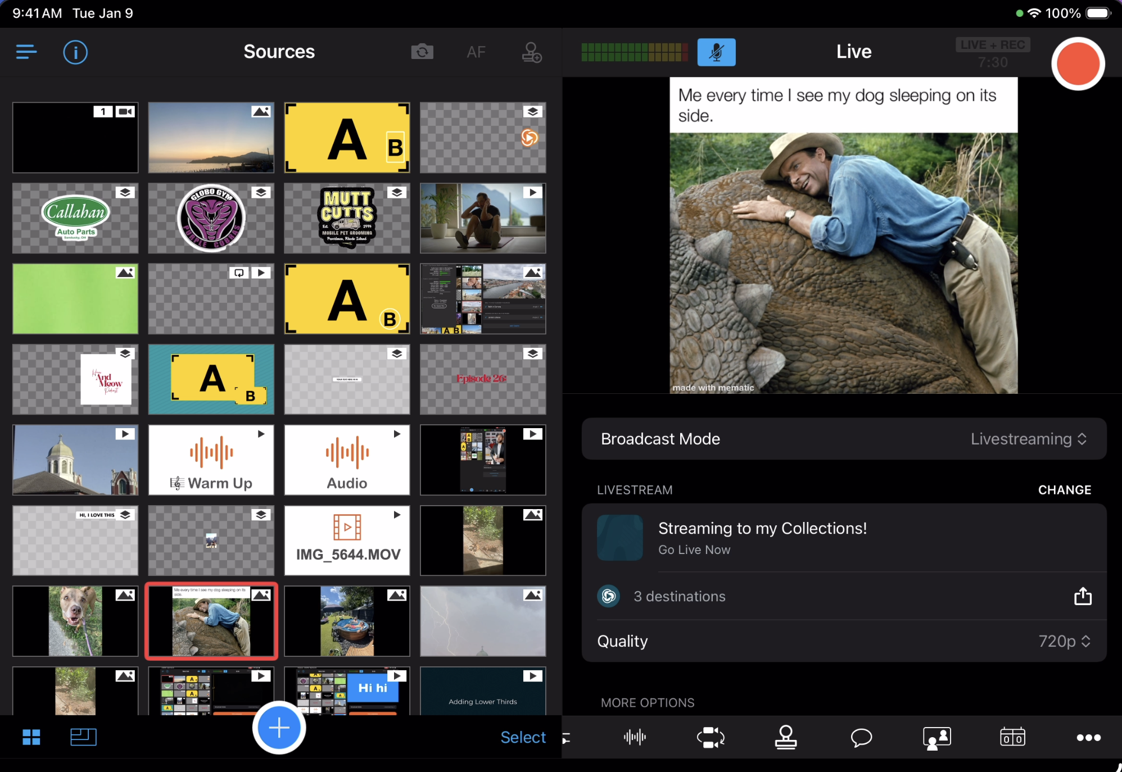Tap the flip camera icon

pyautogui.click(x=422, y=52)
